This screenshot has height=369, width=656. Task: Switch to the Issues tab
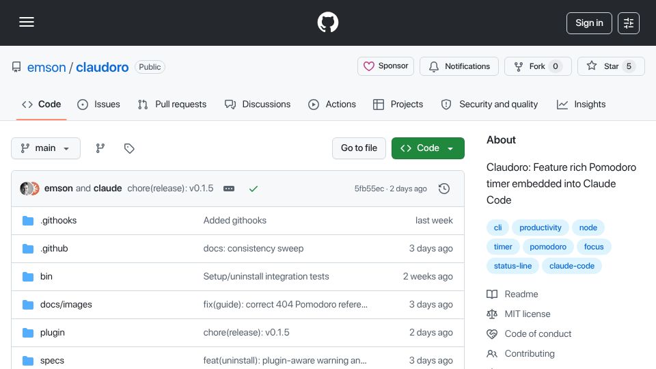tap(98, 104)
